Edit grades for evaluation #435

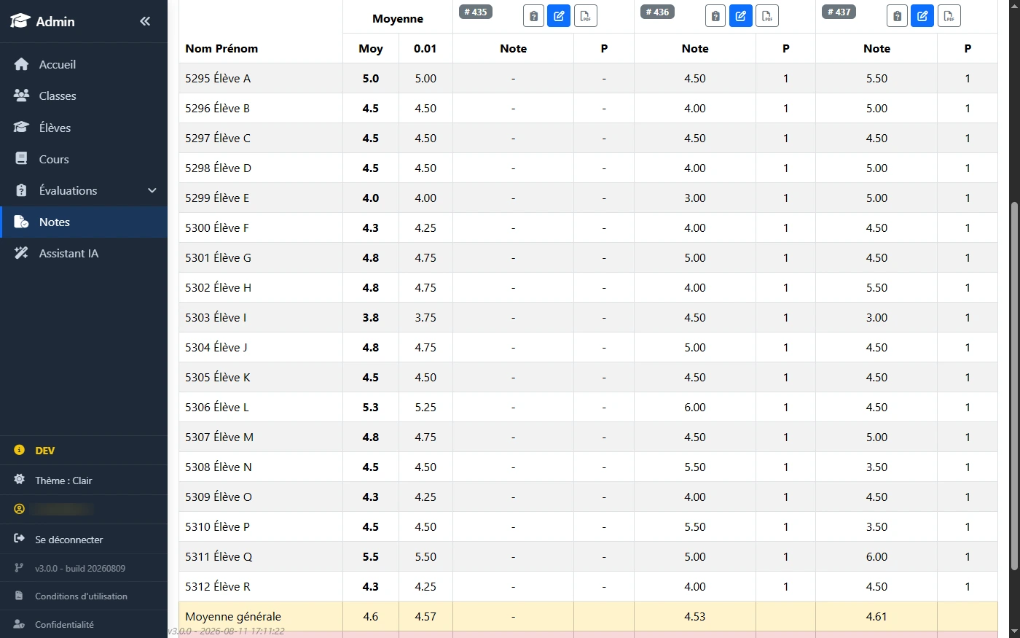[x=560, y=15]
